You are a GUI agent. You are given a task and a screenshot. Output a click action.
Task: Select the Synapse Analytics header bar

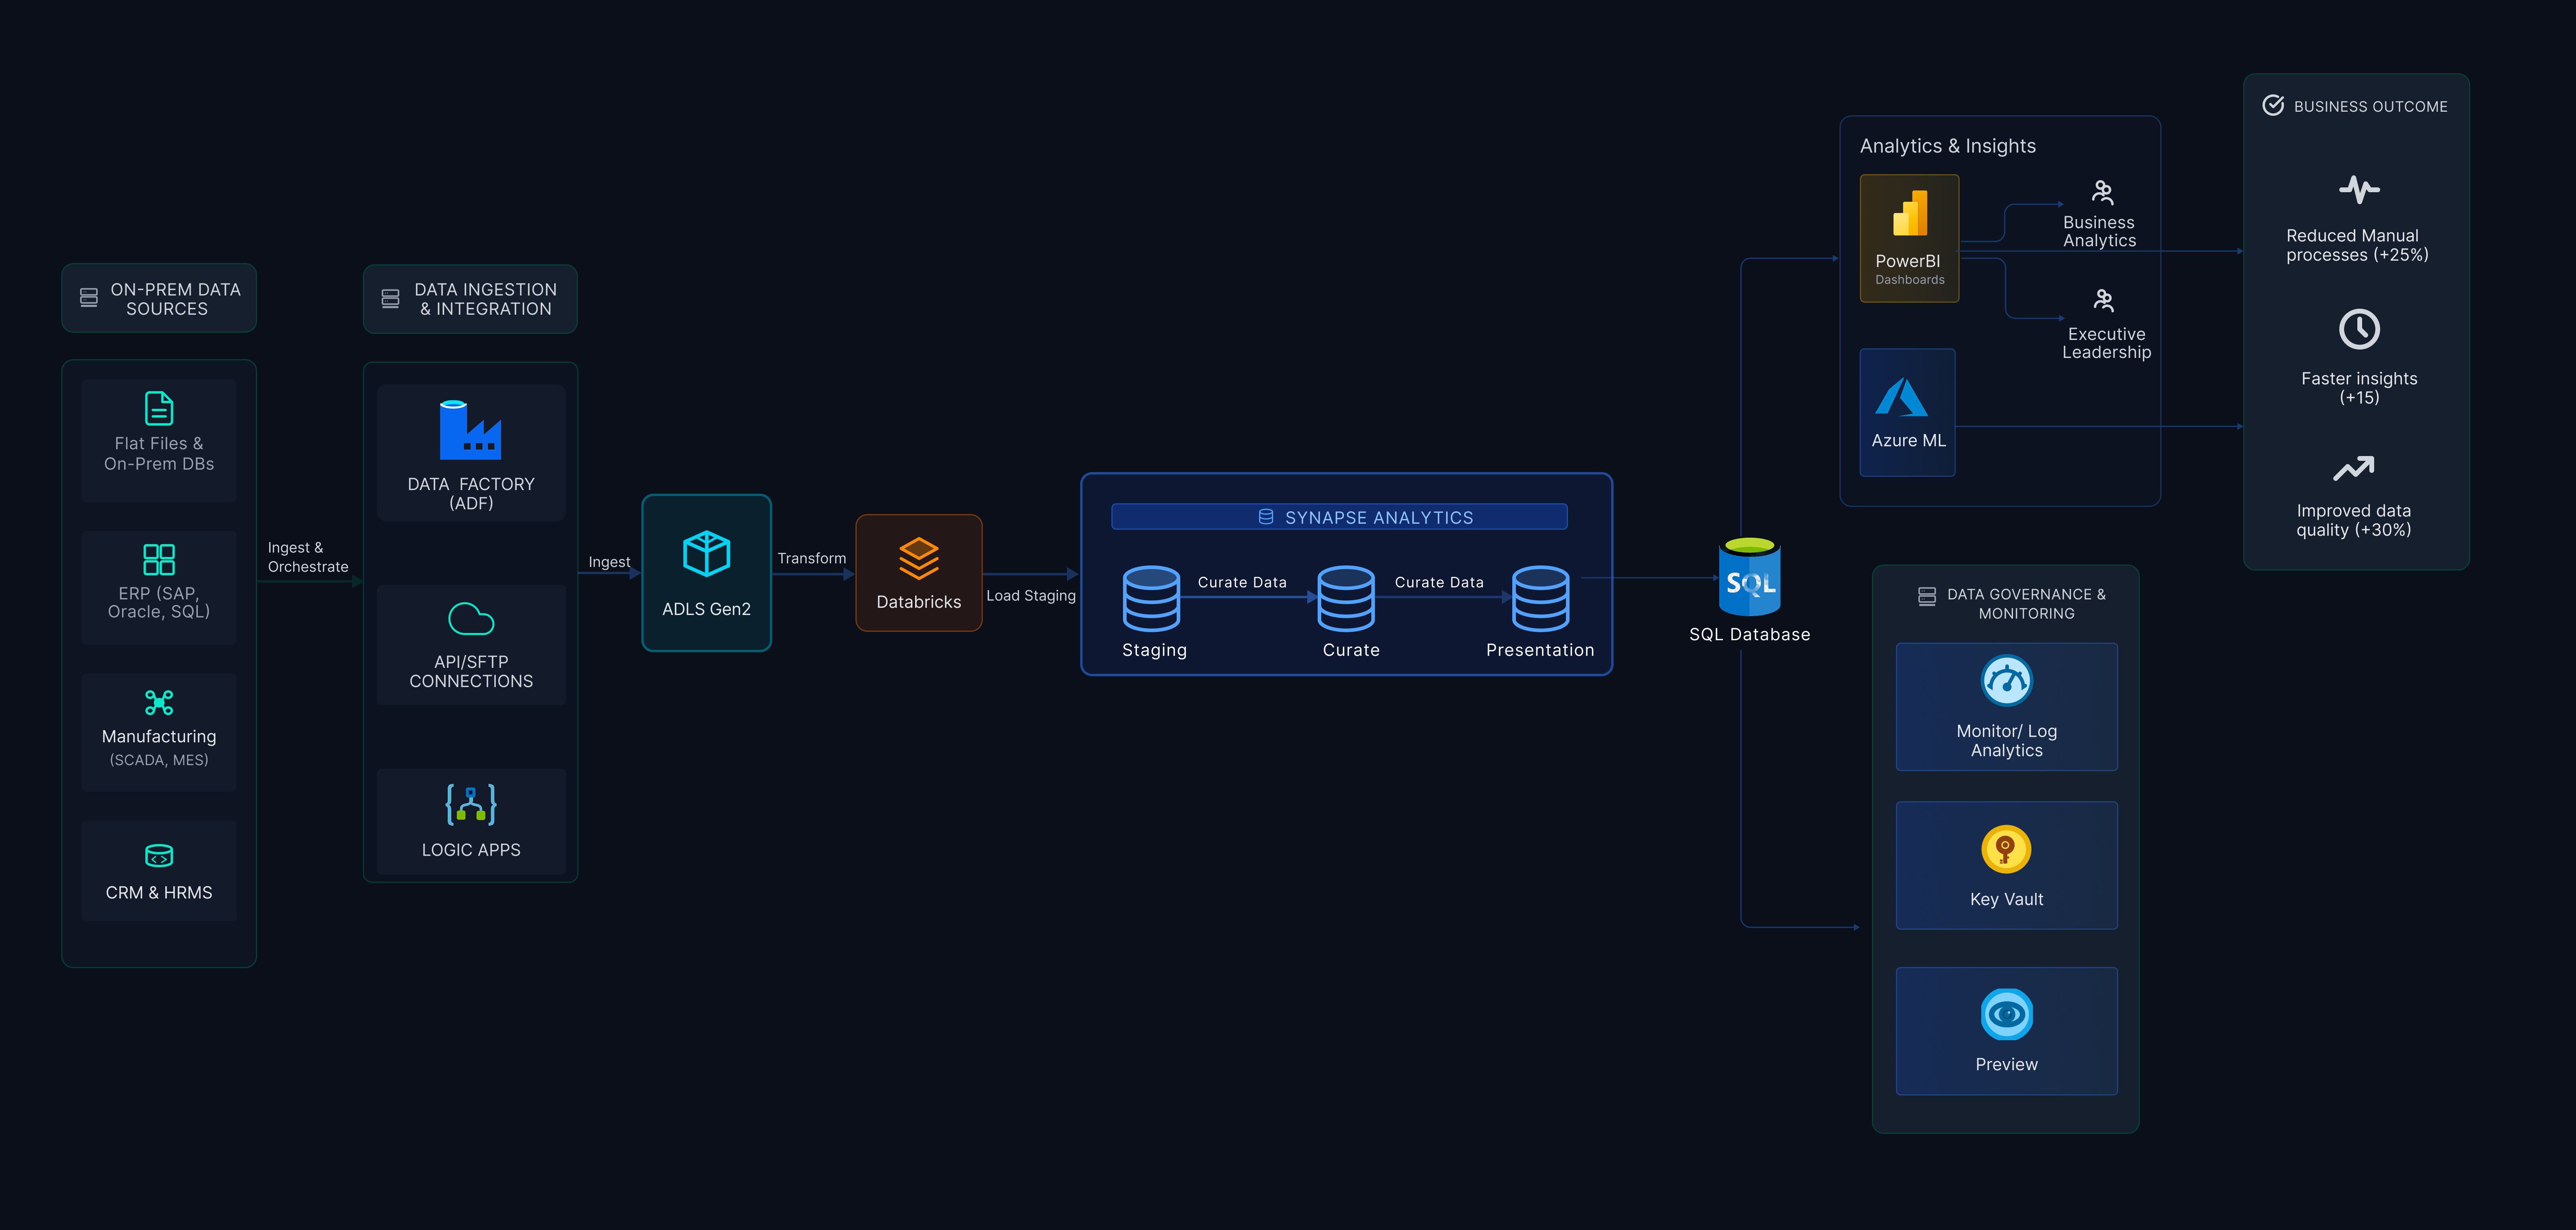[x=1339, y=517]
